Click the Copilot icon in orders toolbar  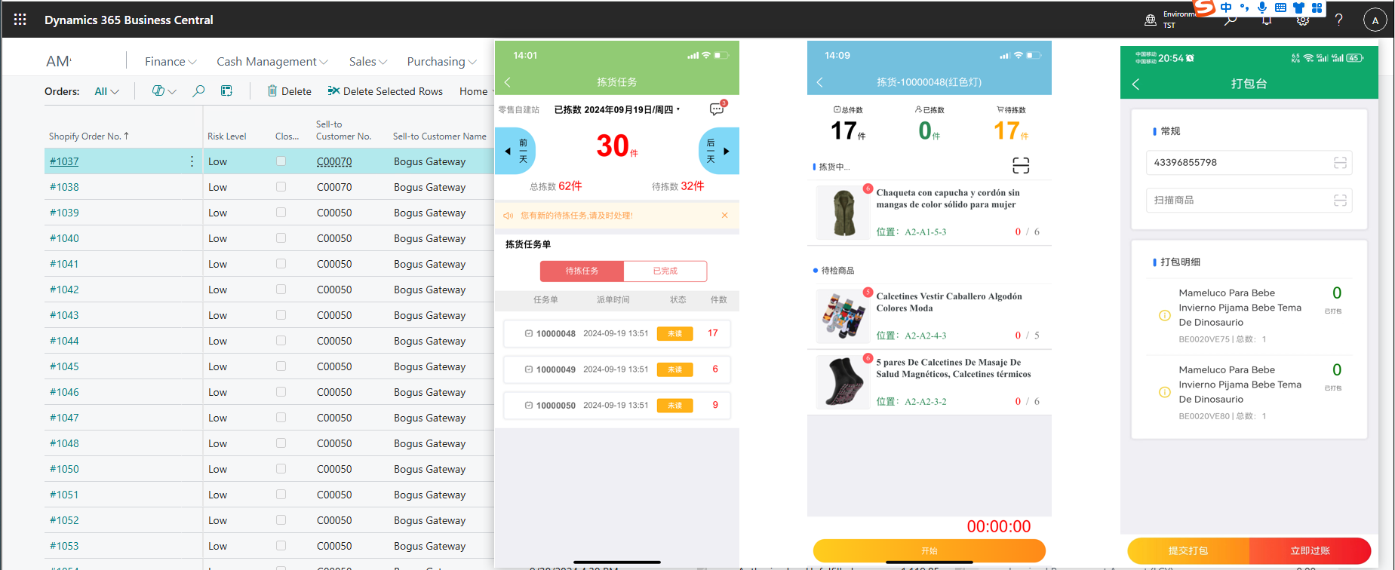[x=158, y=91]
